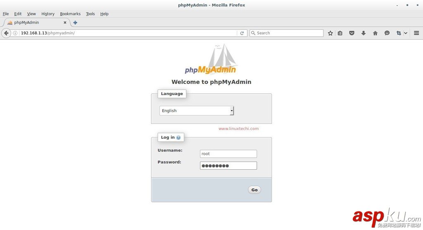
Task: Save page to Pocket icon
Action: [x=352, y=33]
